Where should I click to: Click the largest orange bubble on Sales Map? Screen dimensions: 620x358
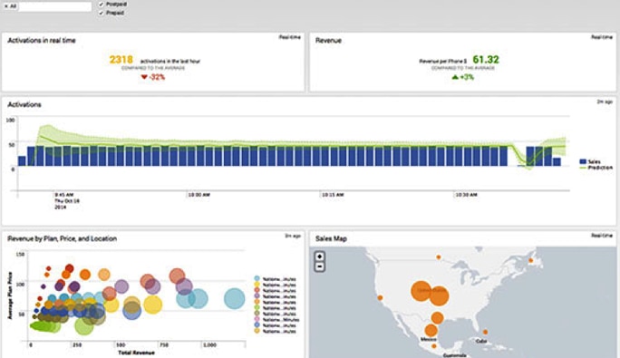[x=421, y=291]
